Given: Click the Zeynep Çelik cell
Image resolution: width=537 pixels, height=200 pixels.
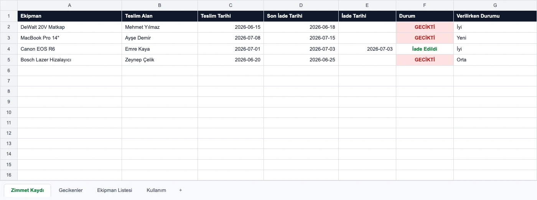Looking at the screenshot, I should 160,60.
